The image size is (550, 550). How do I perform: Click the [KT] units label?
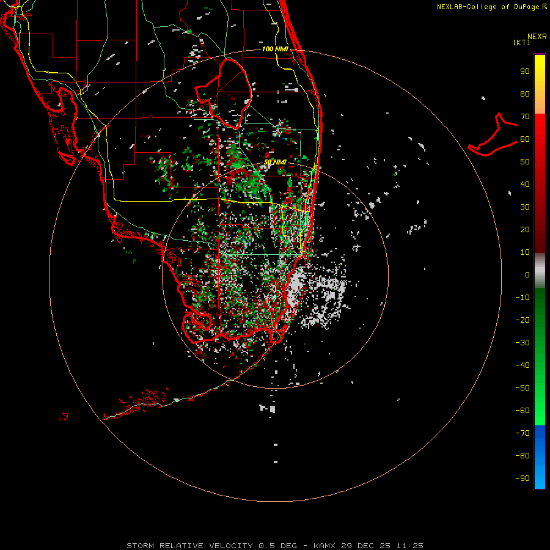(x=521, y=42)
